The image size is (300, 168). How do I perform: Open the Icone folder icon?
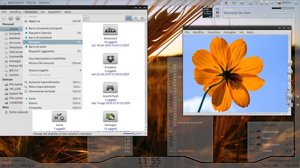click(59, 116)
